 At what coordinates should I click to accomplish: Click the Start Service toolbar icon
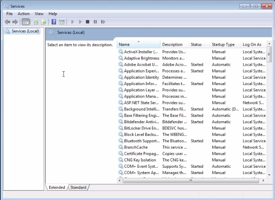(72, 22)
